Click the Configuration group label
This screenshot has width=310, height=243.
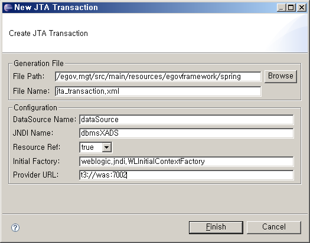35,108
